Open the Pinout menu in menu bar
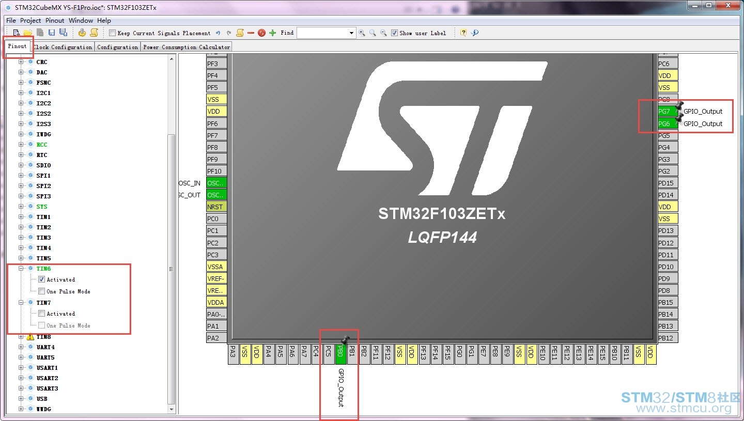 55,21
